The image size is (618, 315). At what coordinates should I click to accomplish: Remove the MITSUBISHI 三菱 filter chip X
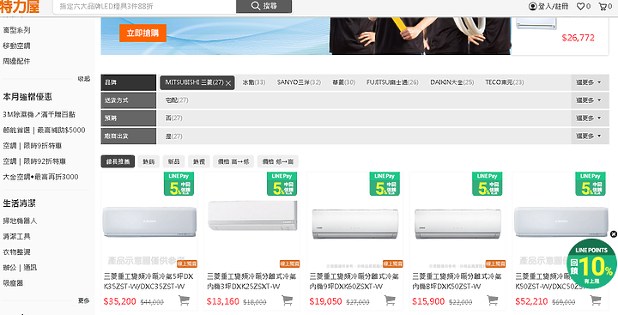click(228, 82)
